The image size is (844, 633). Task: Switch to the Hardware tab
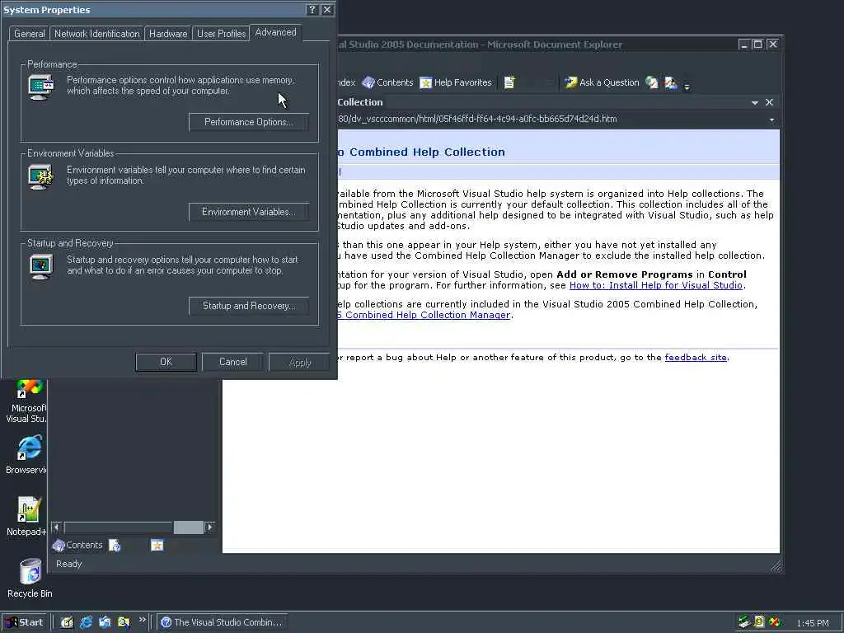(x=168, y=33)
